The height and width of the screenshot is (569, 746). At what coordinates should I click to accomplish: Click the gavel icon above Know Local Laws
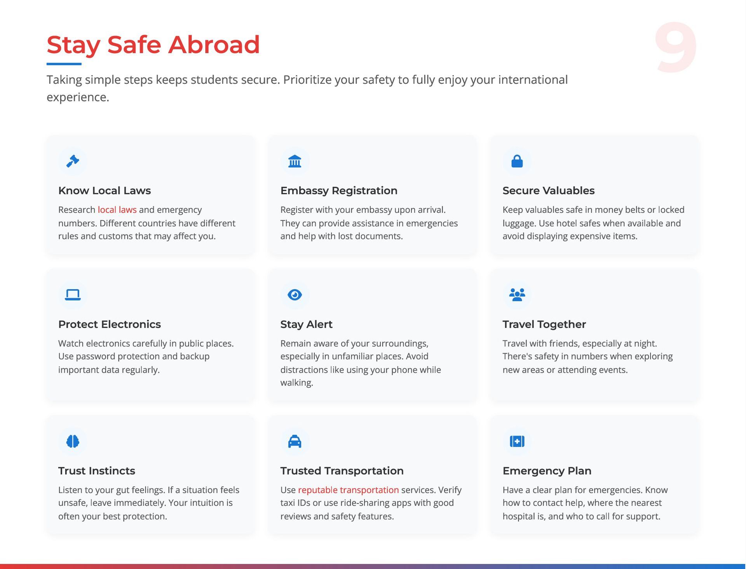coord(73,161)
